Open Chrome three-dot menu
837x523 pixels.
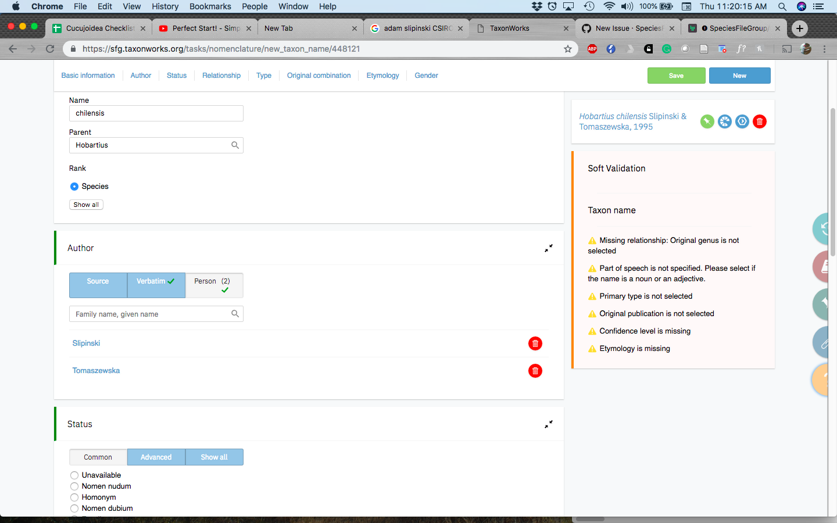(x=824, y=49)
